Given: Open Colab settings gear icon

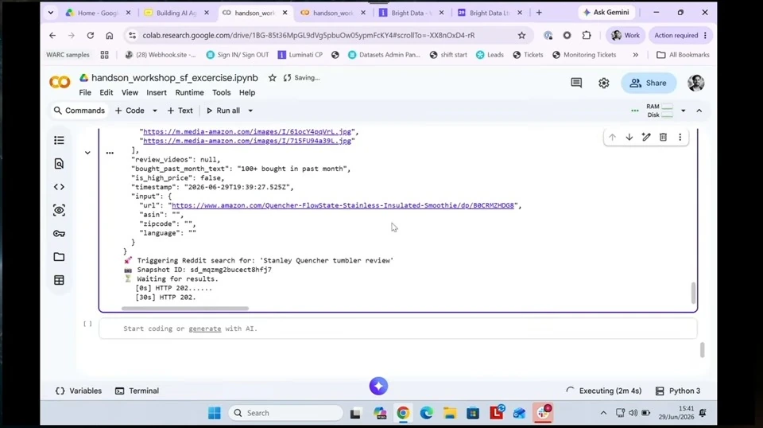Looking at the screenshot, I should (x=604, y=84).
